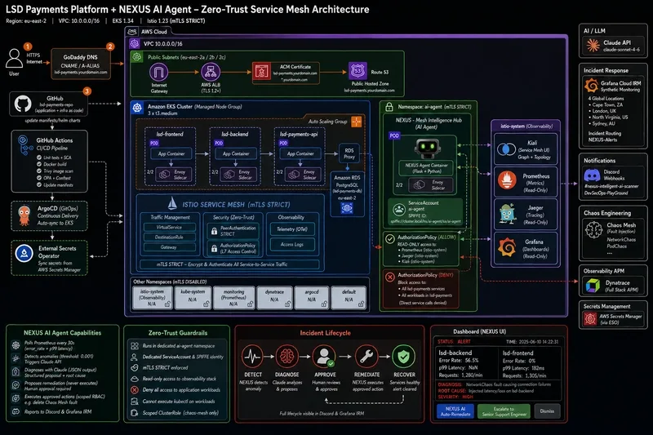
Task: Select the DestinationRule box
Action: (x=170, y=237)
